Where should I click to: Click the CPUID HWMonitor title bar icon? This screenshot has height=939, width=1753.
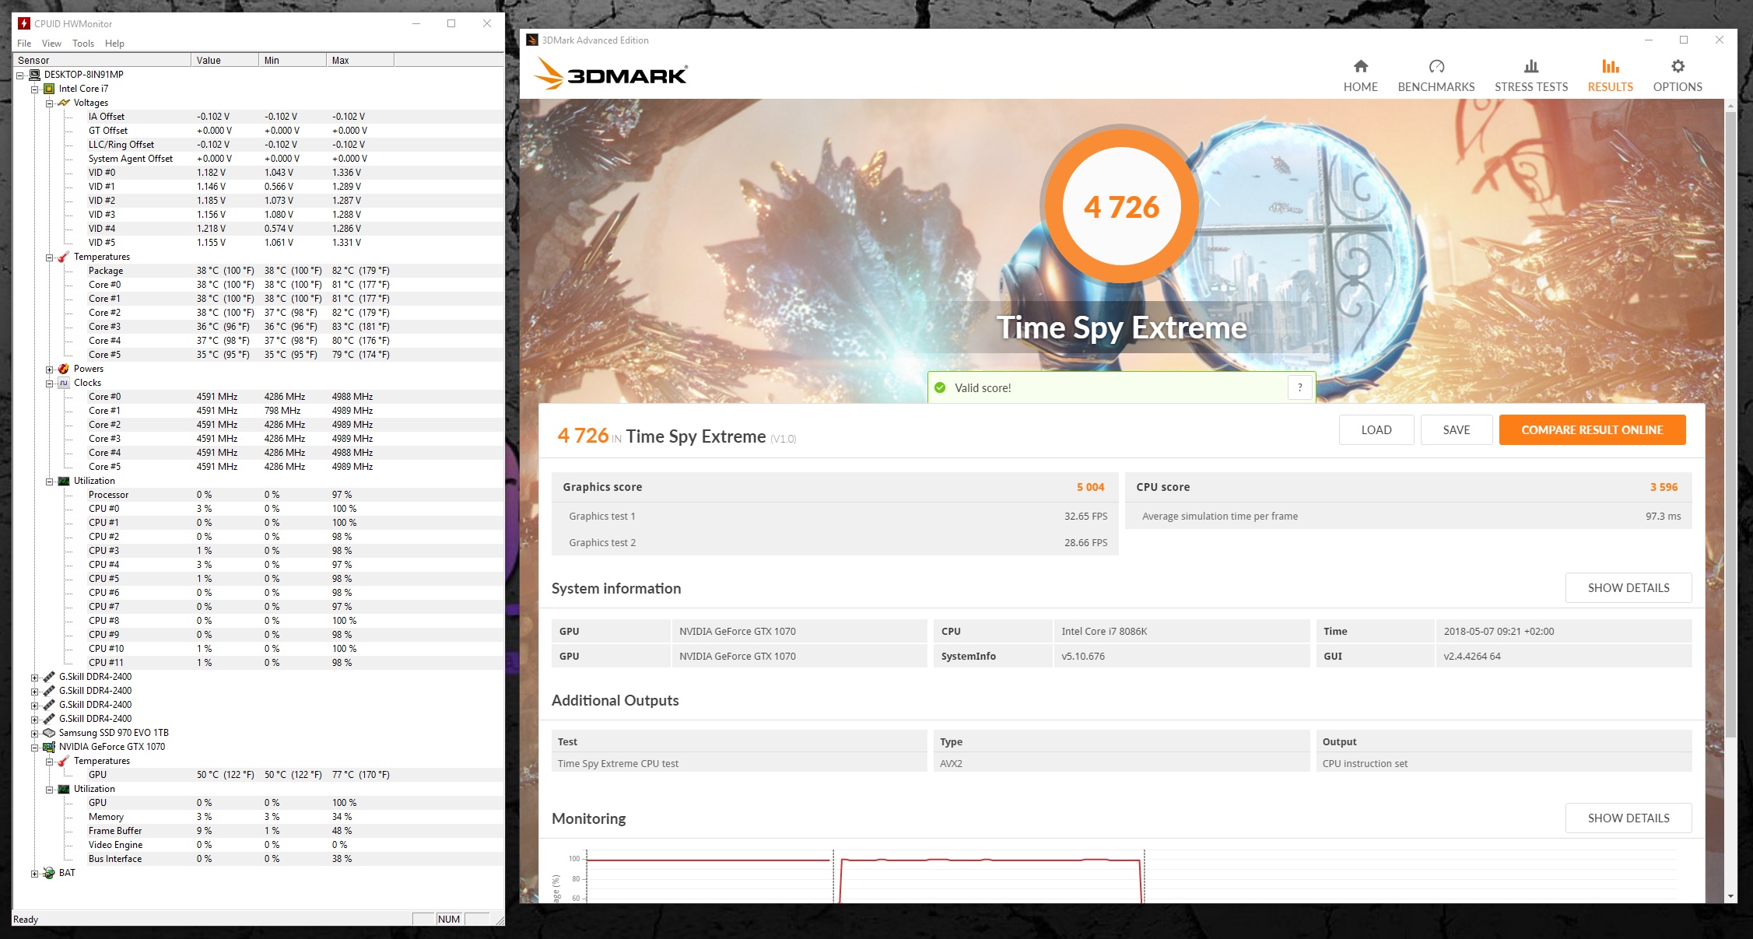tap(24, 23)
